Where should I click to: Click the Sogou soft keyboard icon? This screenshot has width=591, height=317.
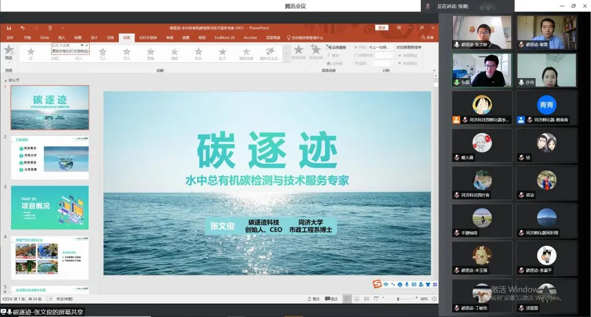click(414, 285)
